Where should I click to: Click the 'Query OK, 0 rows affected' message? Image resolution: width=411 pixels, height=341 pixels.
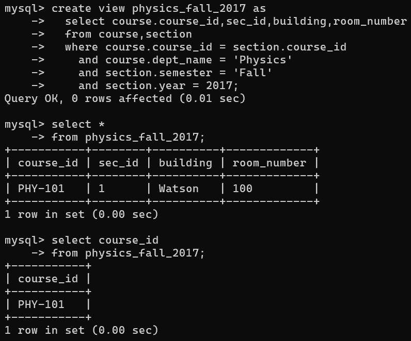(x=124, y=98)
